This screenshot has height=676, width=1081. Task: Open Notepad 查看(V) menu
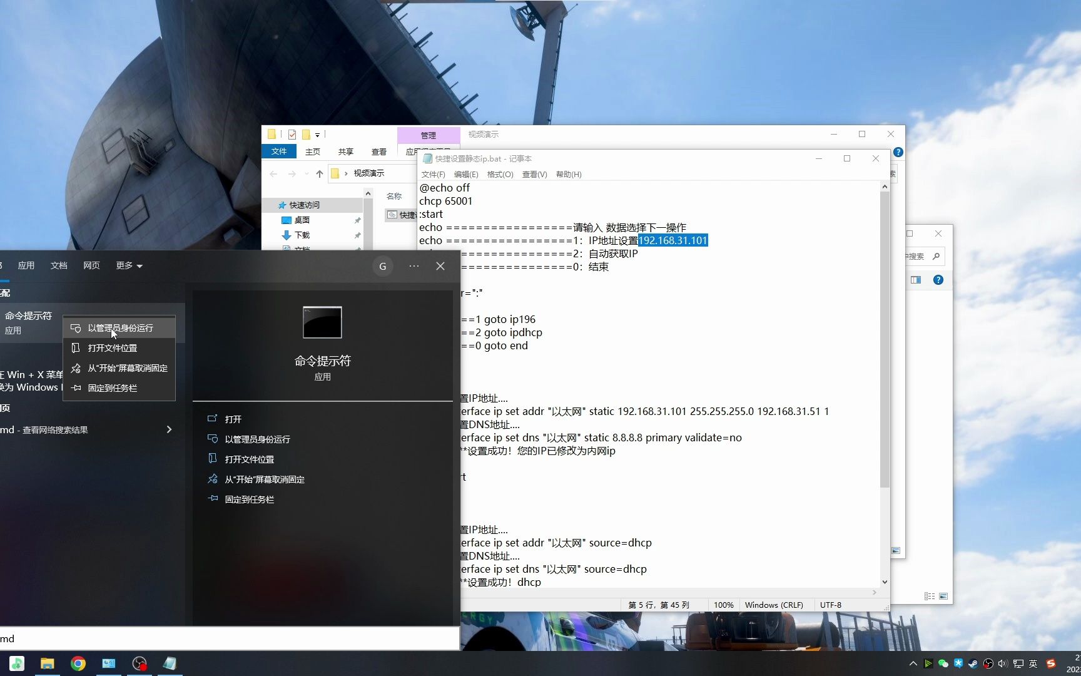(534, 174)
